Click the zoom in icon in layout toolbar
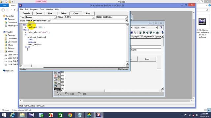Viewport: 211px width, 118px height. click(x=132, y=32)
